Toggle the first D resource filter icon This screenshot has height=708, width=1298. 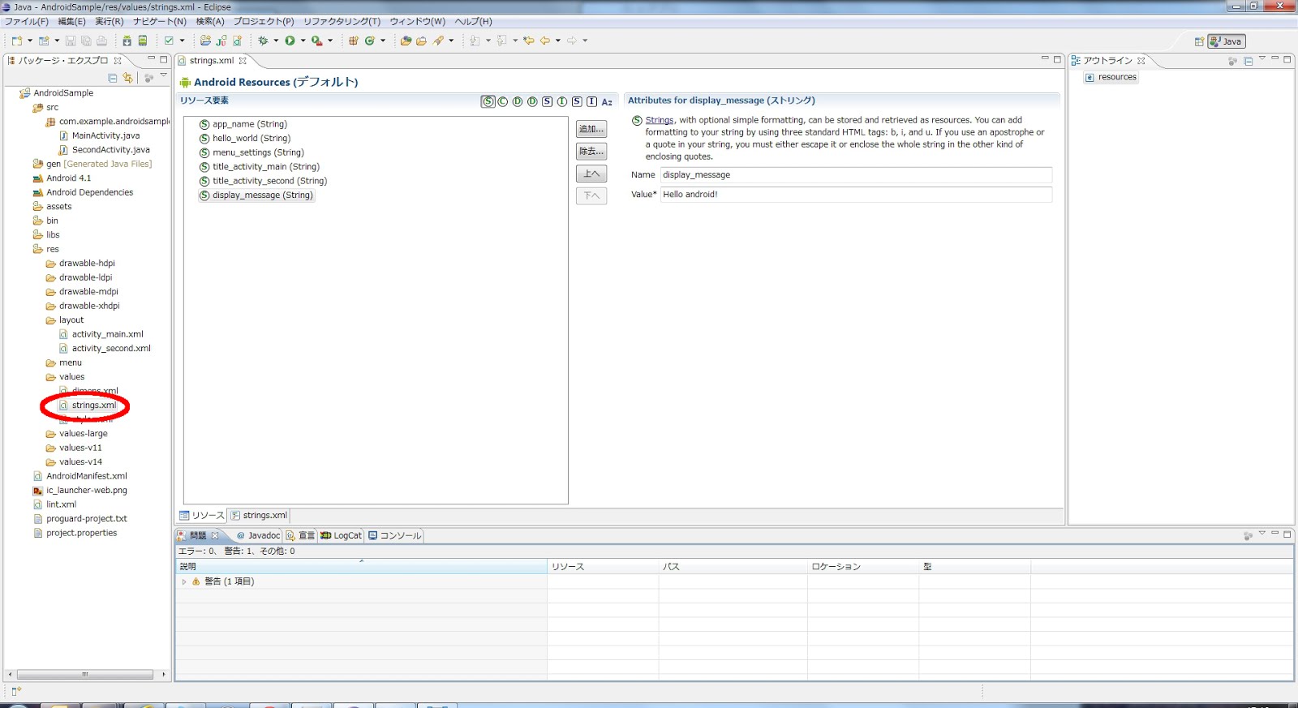(518, 101)
